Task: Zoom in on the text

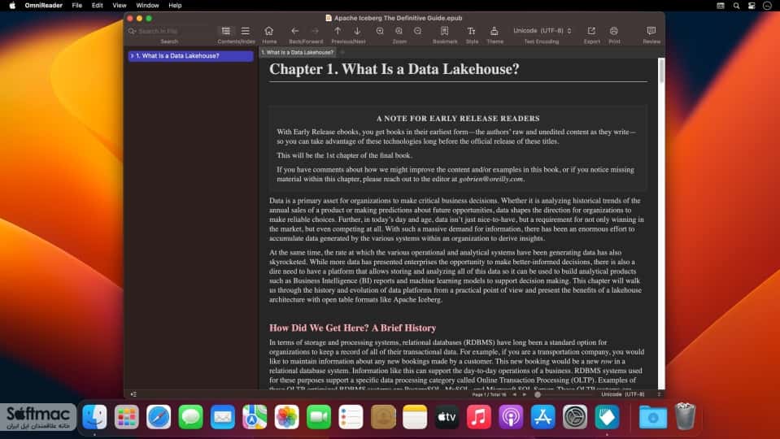Action: [380, 31]
